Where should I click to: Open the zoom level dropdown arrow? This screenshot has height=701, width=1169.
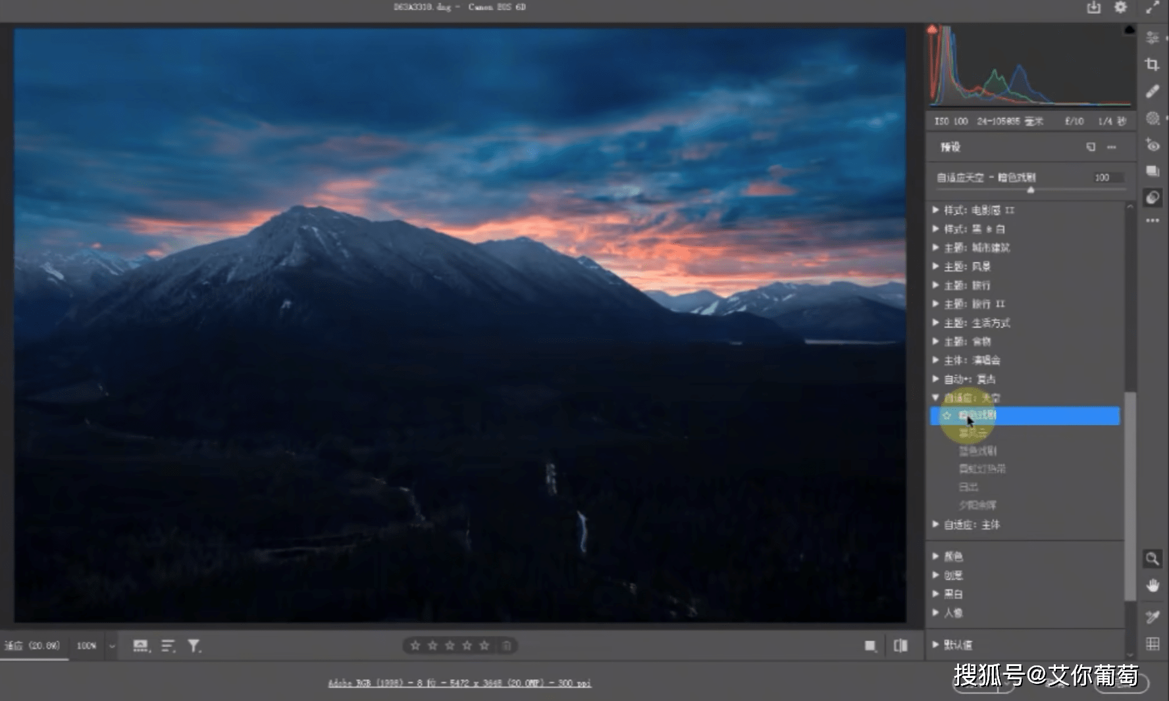pos(112,646)
